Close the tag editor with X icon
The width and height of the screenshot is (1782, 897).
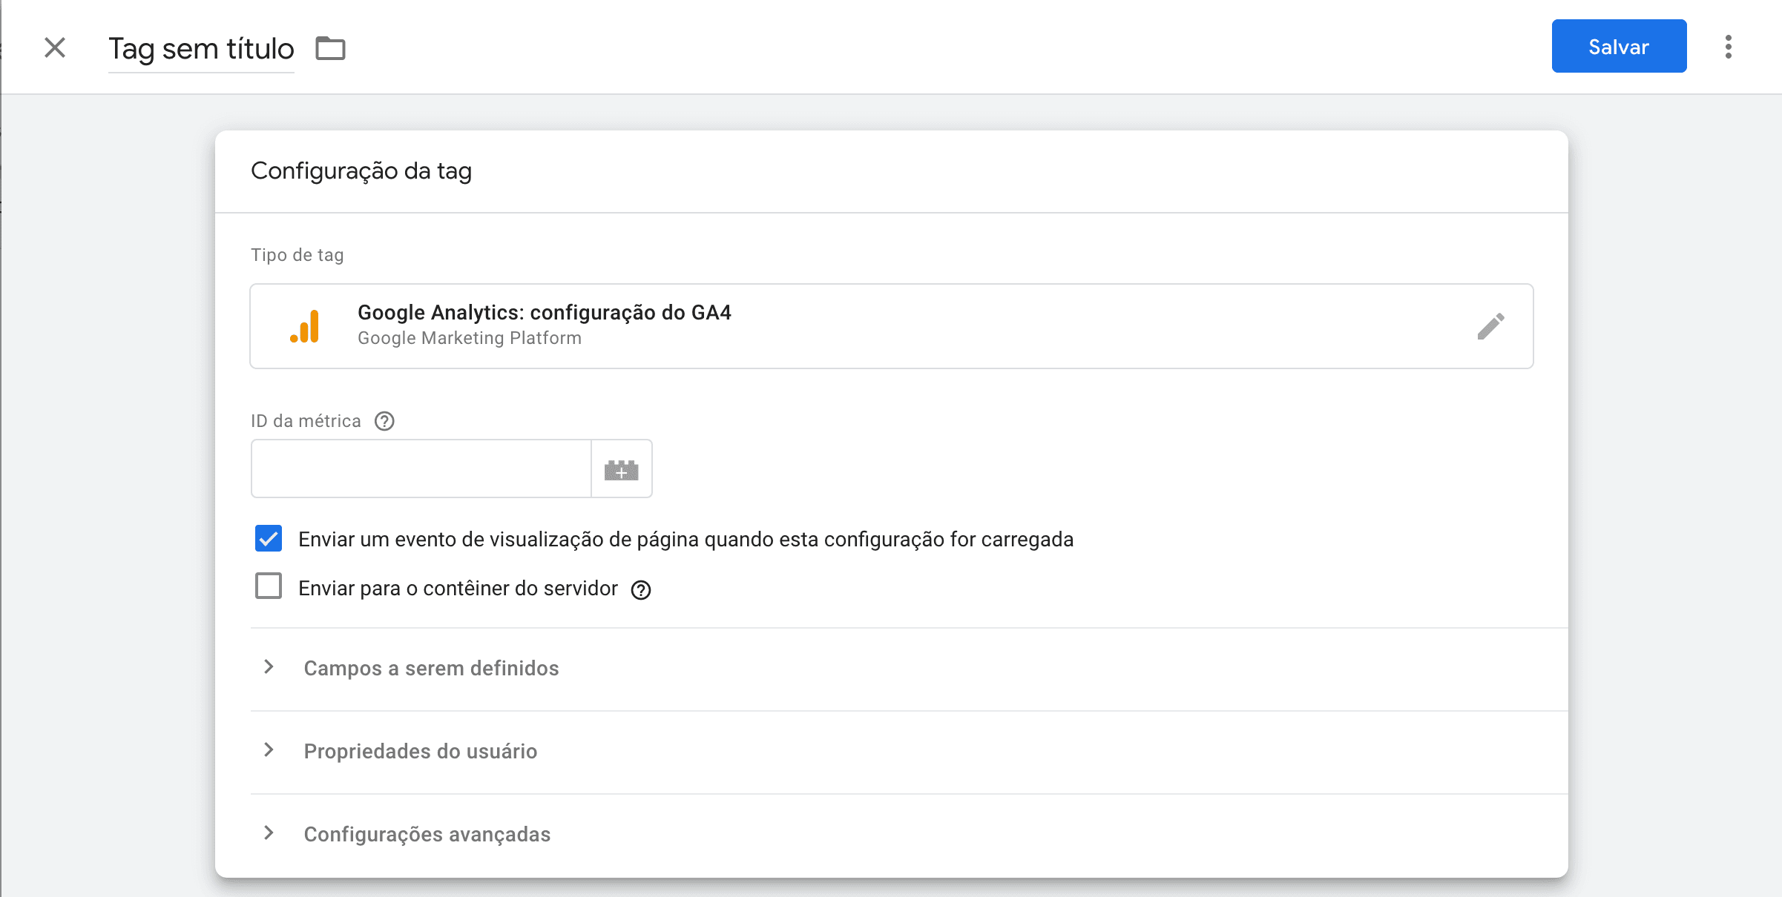(x=55, y=47)
